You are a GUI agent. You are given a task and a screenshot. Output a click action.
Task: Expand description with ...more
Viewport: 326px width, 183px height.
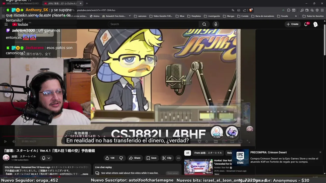pos(84,174)
